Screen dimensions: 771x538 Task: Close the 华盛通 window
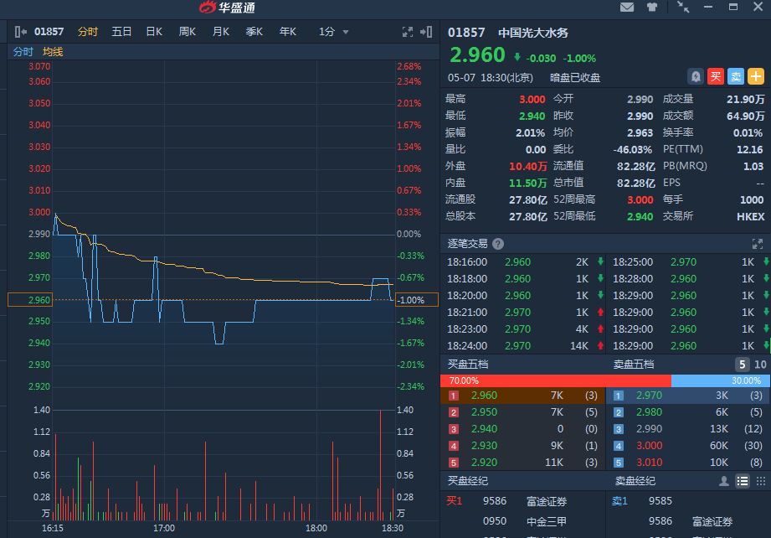coord(758,7)
